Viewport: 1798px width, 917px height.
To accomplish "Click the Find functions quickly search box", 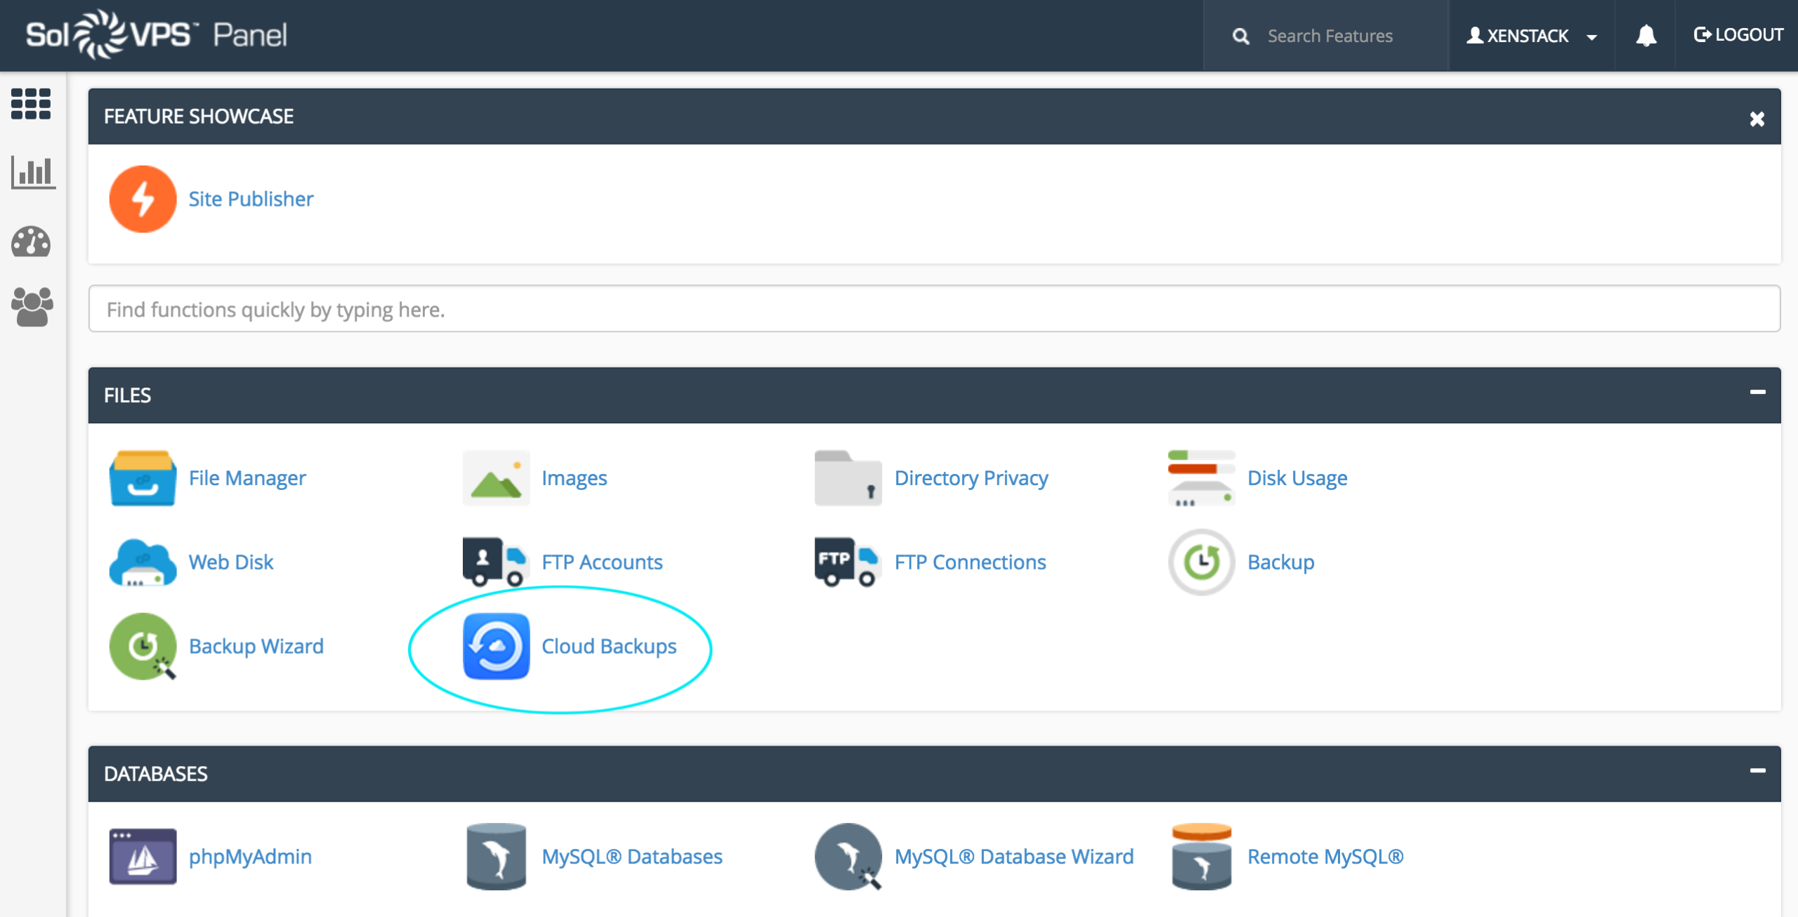I will tap(934, 309).
